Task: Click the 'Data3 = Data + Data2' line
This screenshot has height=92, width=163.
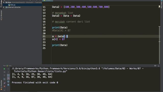Action: click(x=66, y=16)
